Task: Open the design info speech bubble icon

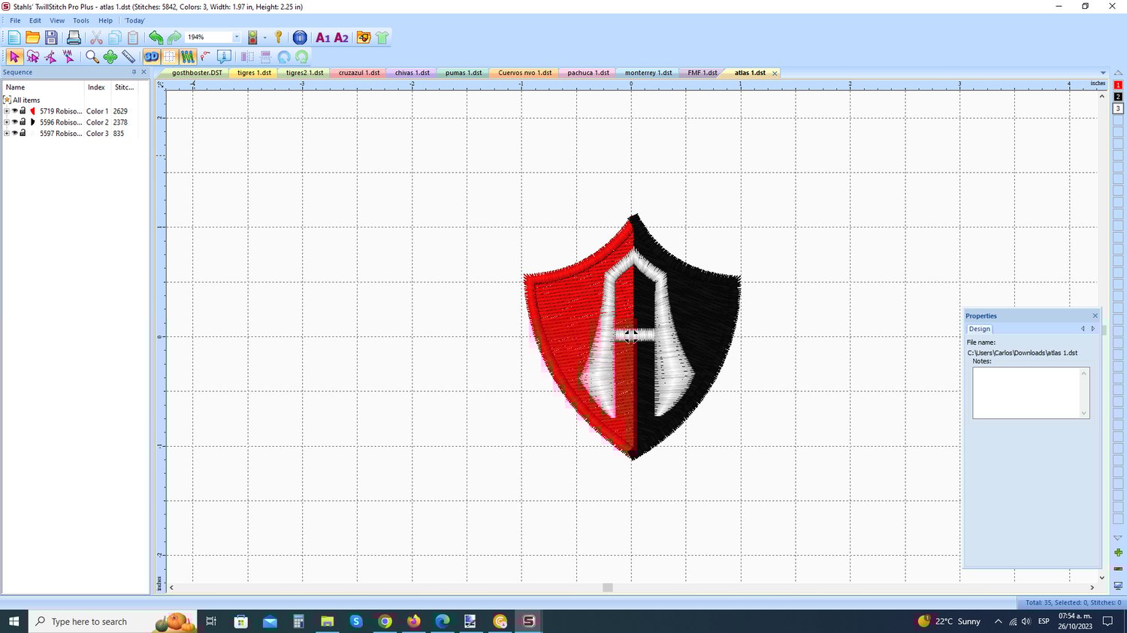Action: click(224, 56)
